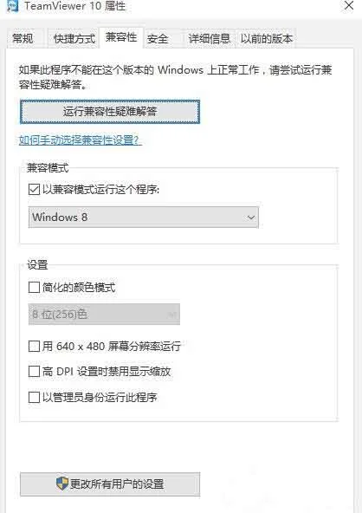The image size is (362, 513).
Task: Open the 安全 tab
Action: click(158, 39)
